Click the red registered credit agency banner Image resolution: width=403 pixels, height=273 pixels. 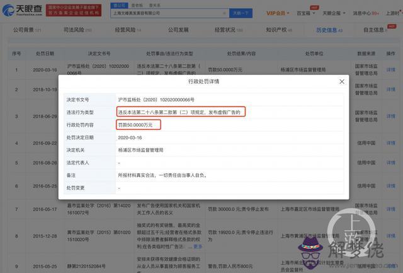point(74,10)
